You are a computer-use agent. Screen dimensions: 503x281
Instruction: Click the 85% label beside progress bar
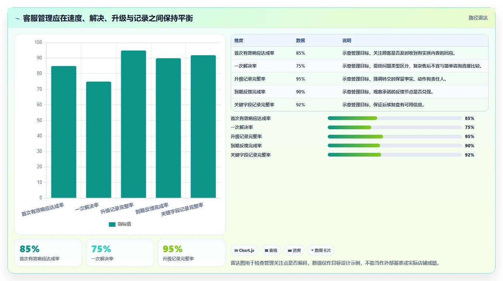point(469,119)
